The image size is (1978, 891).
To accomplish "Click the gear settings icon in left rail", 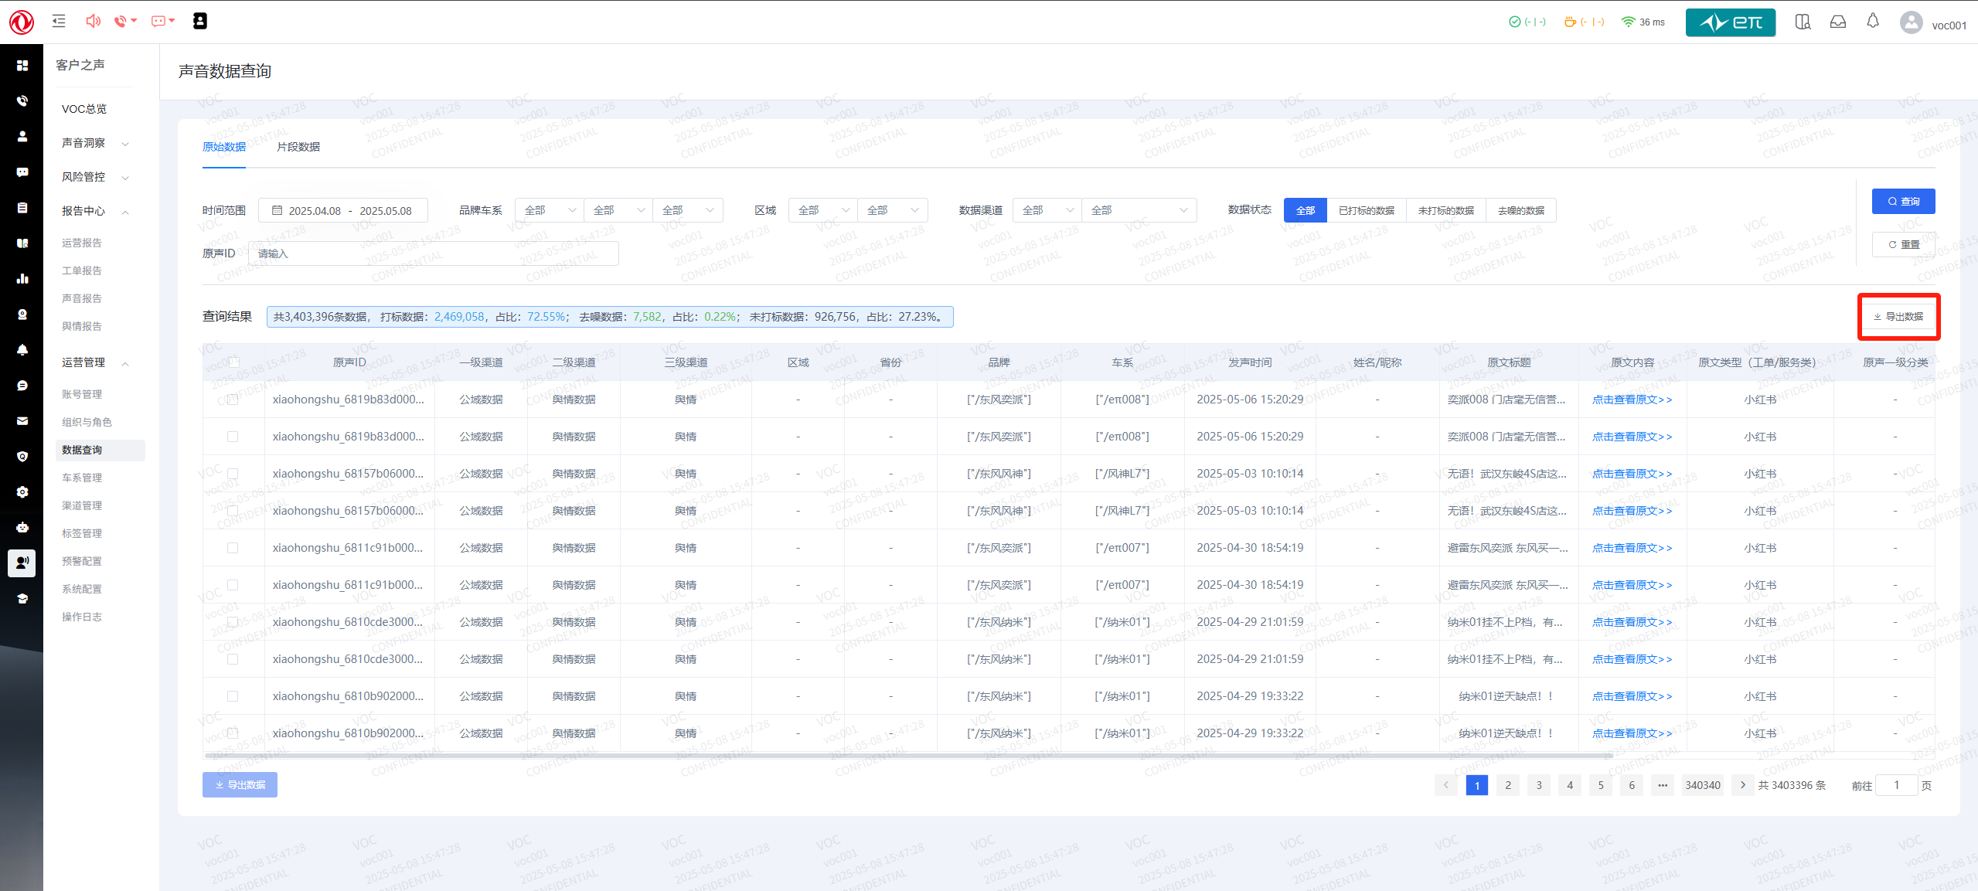I will [22, 491].
